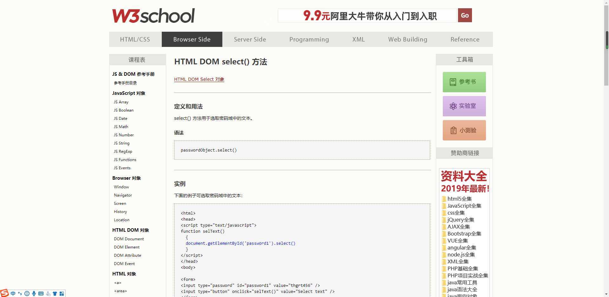Toggle Chinese/English punctuation mode
This screenshot has height=297, width=609.
pos(20,294)
